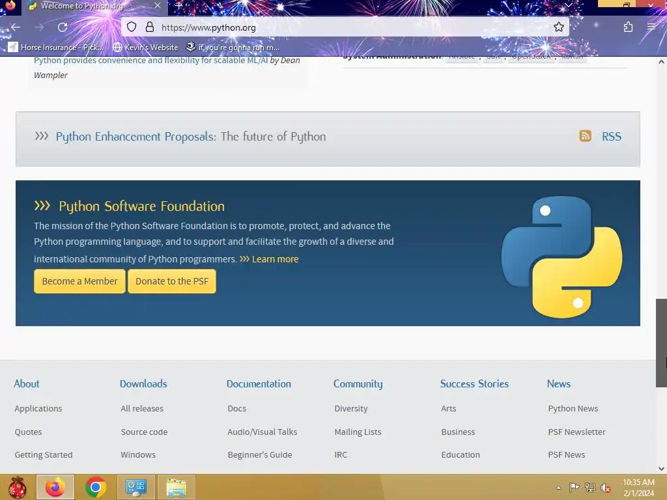
Task: Open the All releases footer link
Action: [x=142, y=409]
